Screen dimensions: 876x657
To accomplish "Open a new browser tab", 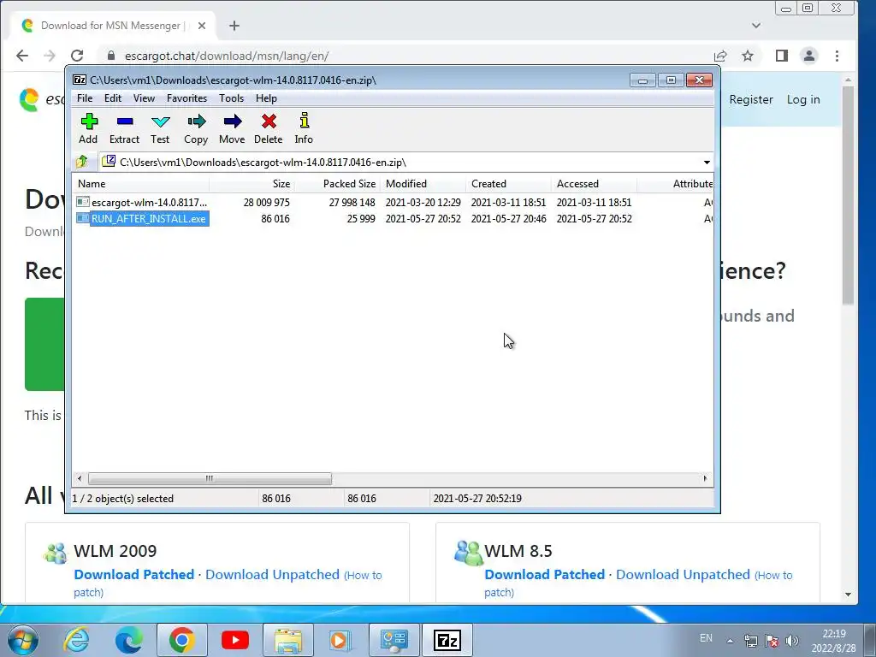I will tap(234, 26).
